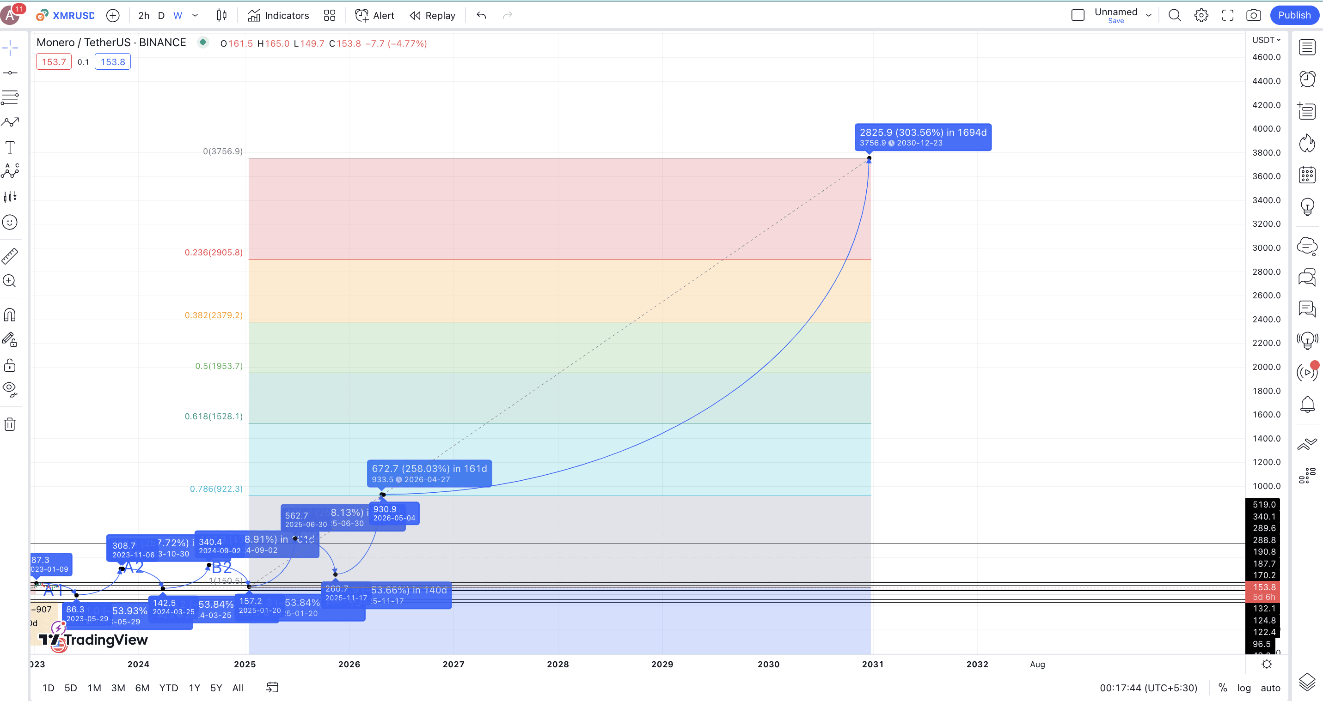Select the Text drawing tool
Viewport: 1323px width, 701px height.
pos(10,147)
